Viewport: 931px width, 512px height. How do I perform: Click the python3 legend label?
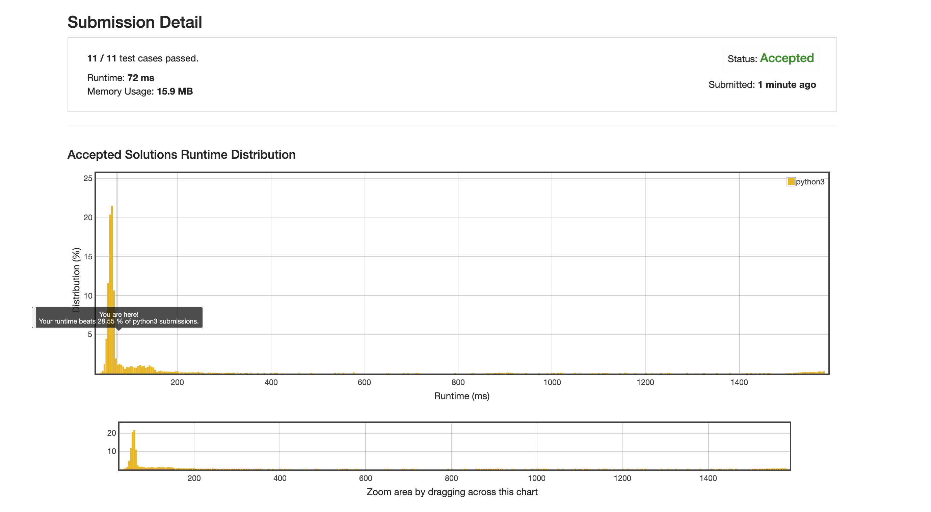click(810, 181)
